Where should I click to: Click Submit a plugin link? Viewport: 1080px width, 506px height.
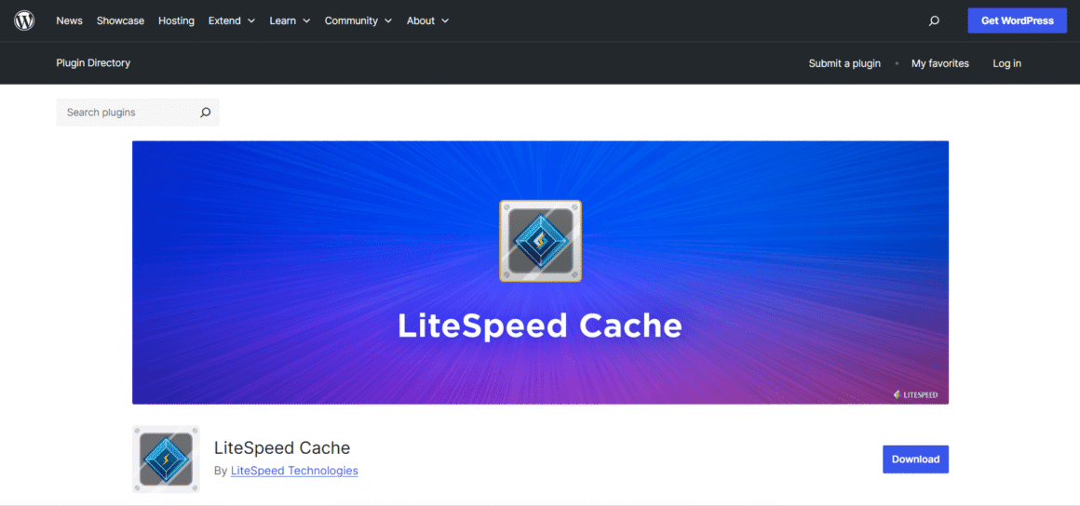(844, 63)
